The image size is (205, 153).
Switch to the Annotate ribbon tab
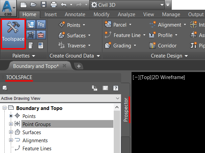click(75, 14)
